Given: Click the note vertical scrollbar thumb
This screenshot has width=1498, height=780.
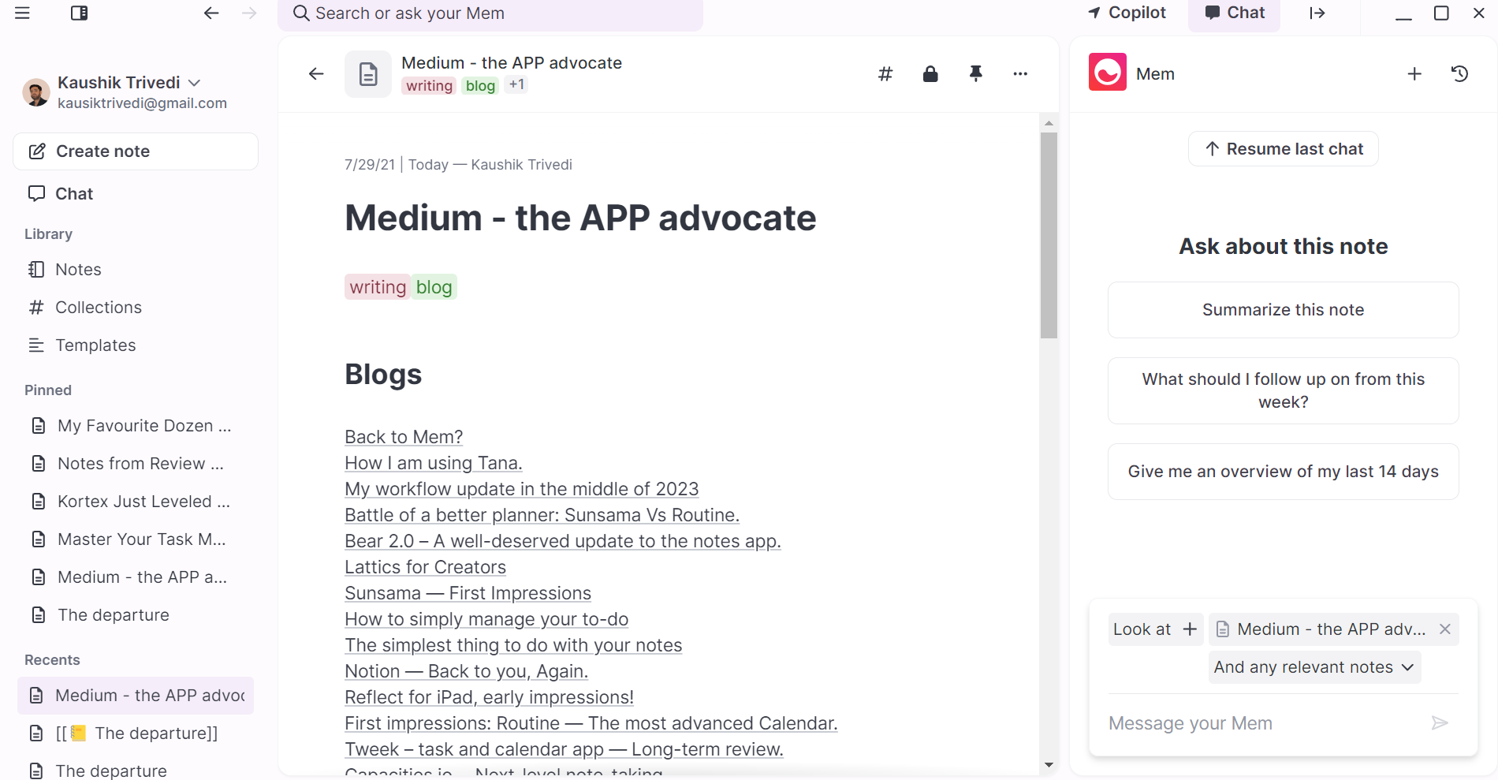Looking at the screenshot, I should tap(1049, 236).
